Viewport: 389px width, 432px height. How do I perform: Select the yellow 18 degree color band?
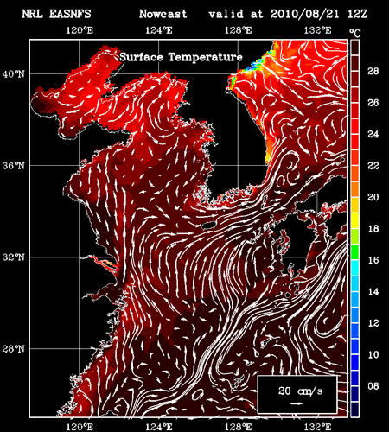click(x=354, y=221)
